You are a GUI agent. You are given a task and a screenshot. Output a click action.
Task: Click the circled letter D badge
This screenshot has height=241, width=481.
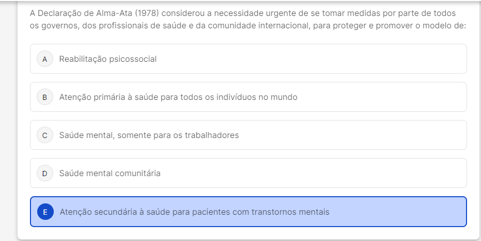coord(45,174)
